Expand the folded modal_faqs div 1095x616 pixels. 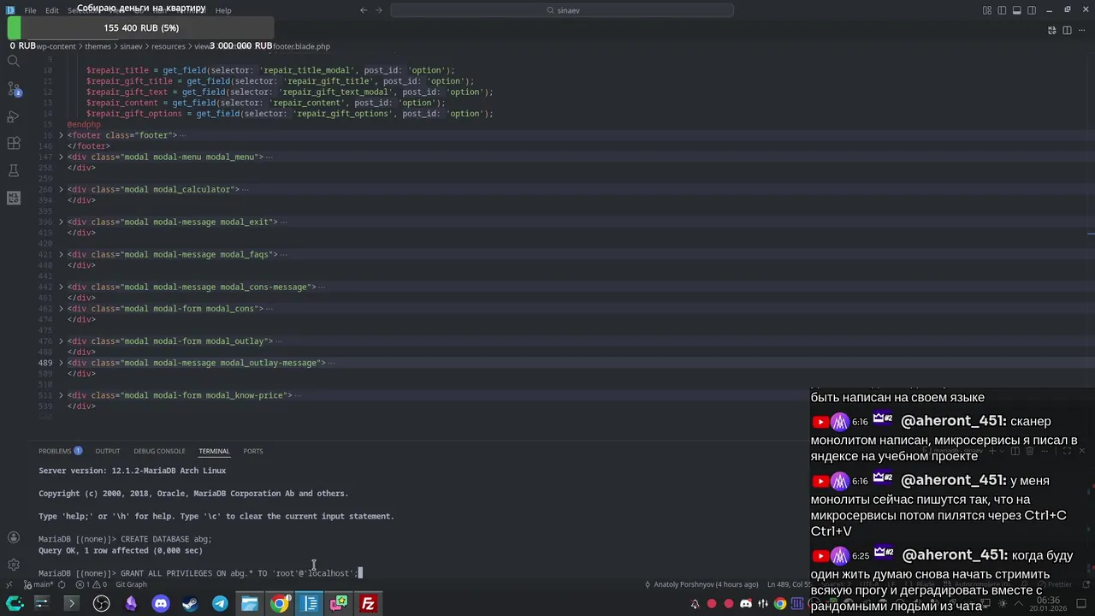[60, 254]
